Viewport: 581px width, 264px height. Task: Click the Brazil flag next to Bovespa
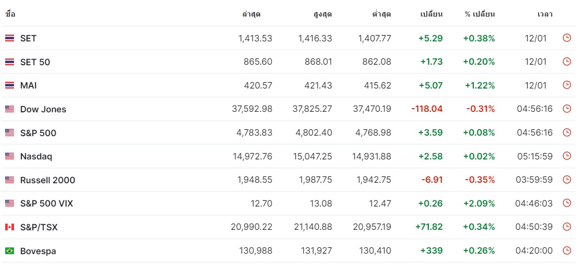tap(10, 251)
